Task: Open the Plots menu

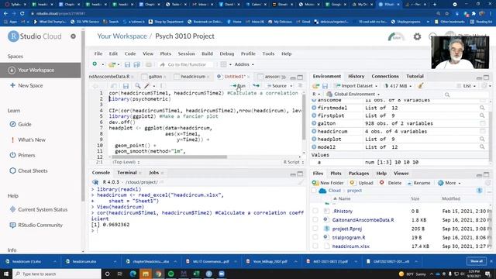Action: [x=165, y=53]
